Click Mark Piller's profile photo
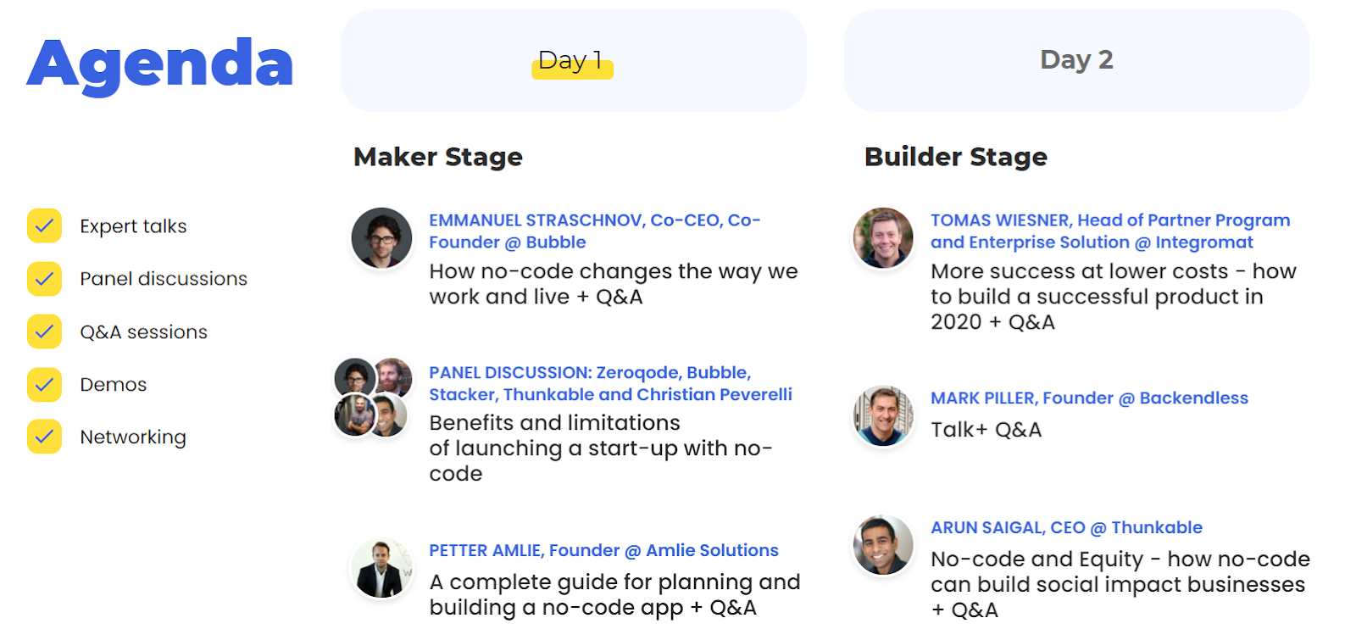1356x629 pixels. (883, 415)
